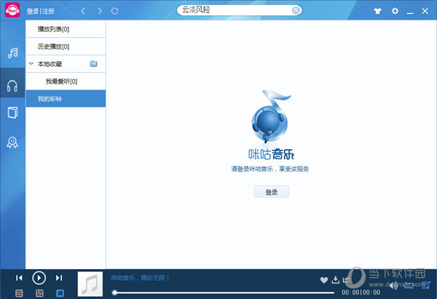Click 登录 link in title bar

[33, 12]
